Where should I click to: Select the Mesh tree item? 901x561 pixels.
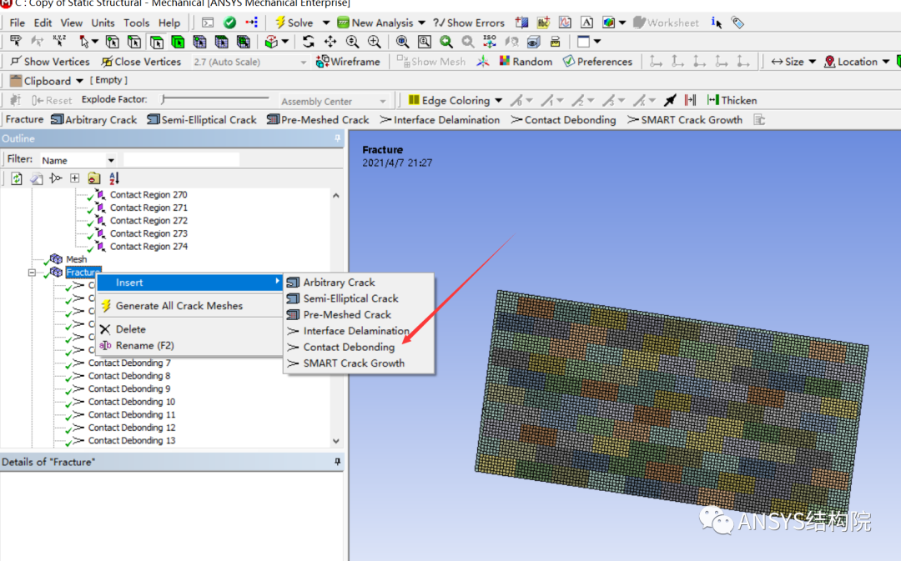77,259
